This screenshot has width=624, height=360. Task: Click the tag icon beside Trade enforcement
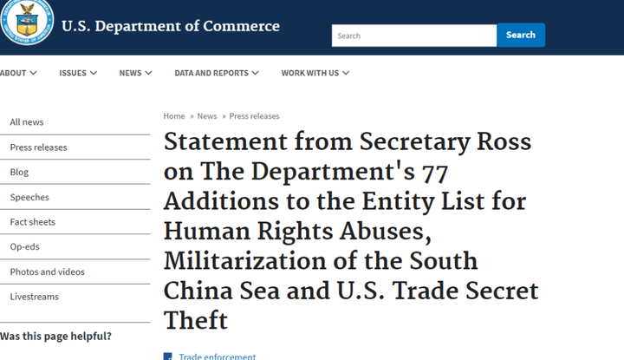point(168,357)
